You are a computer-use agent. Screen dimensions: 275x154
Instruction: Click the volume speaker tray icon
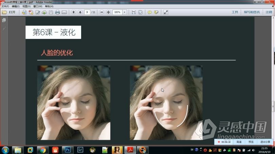pos(254,150)
